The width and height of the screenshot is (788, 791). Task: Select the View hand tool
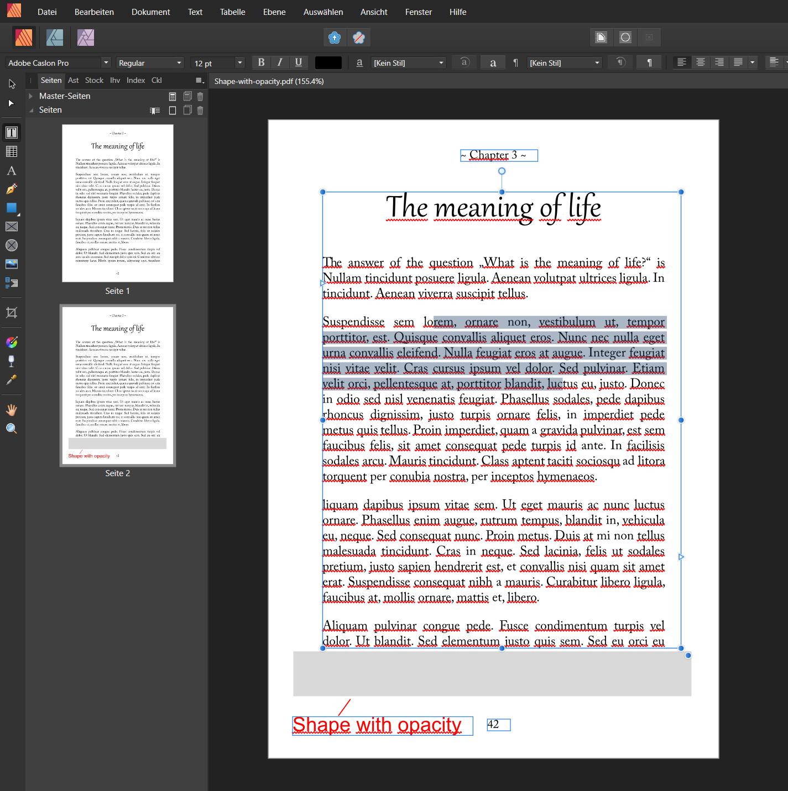click(x=12, y=410)
